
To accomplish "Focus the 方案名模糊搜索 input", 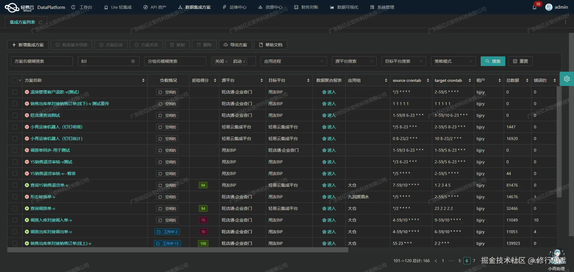I will click(42, 61).
